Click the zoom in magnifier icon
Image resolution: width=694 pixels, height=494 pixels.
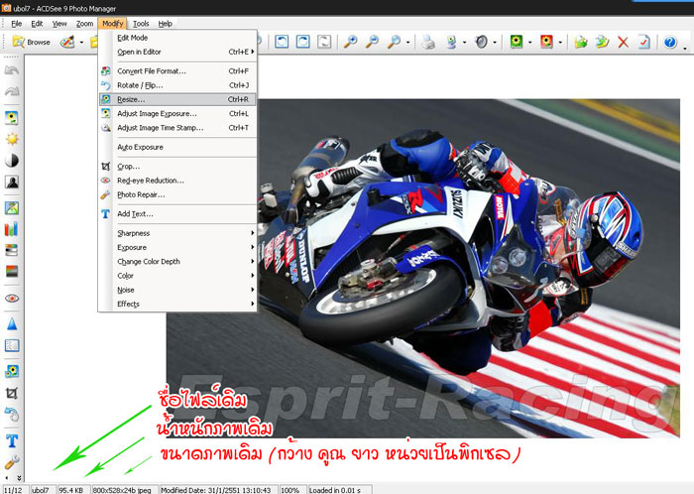[350, 42]
